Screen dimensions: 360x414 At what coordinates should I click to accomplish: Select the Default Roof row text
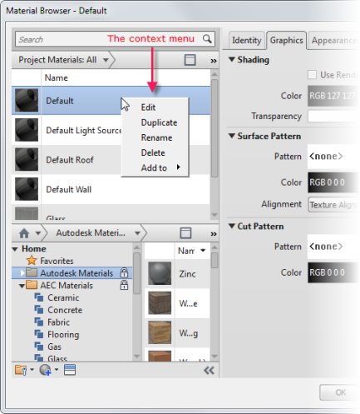point(70,160)
